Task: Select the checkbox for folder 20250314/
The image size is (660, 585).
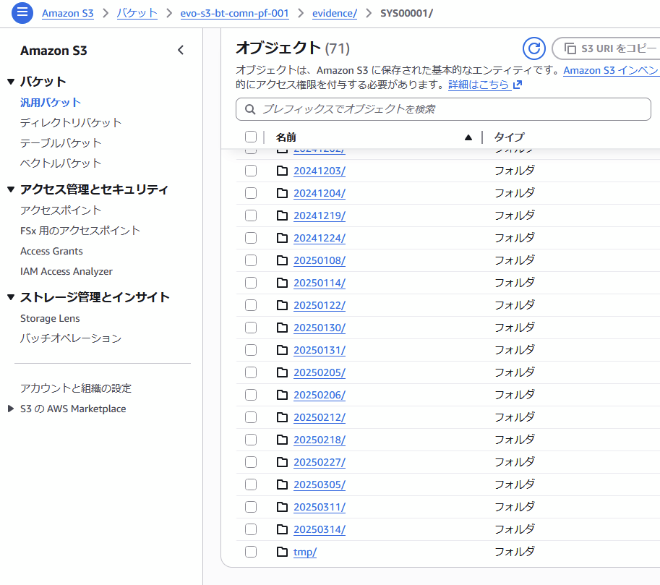Action: pos(251,529)
